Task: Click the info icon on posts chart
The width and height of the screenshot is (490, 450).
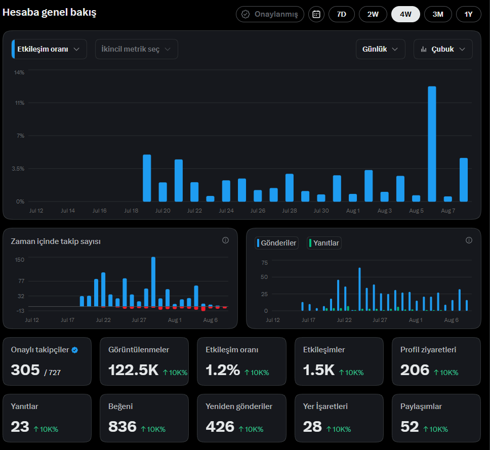Action: [469, 240]
